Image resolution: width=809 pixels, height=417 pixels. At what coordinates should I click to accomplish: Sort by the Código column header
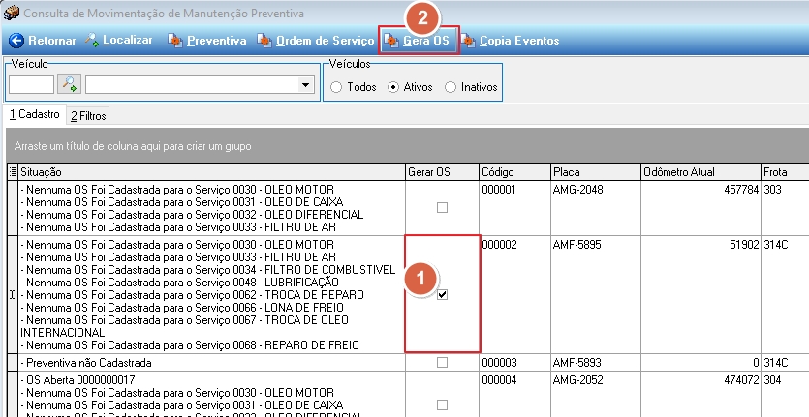tap(514, 172)
